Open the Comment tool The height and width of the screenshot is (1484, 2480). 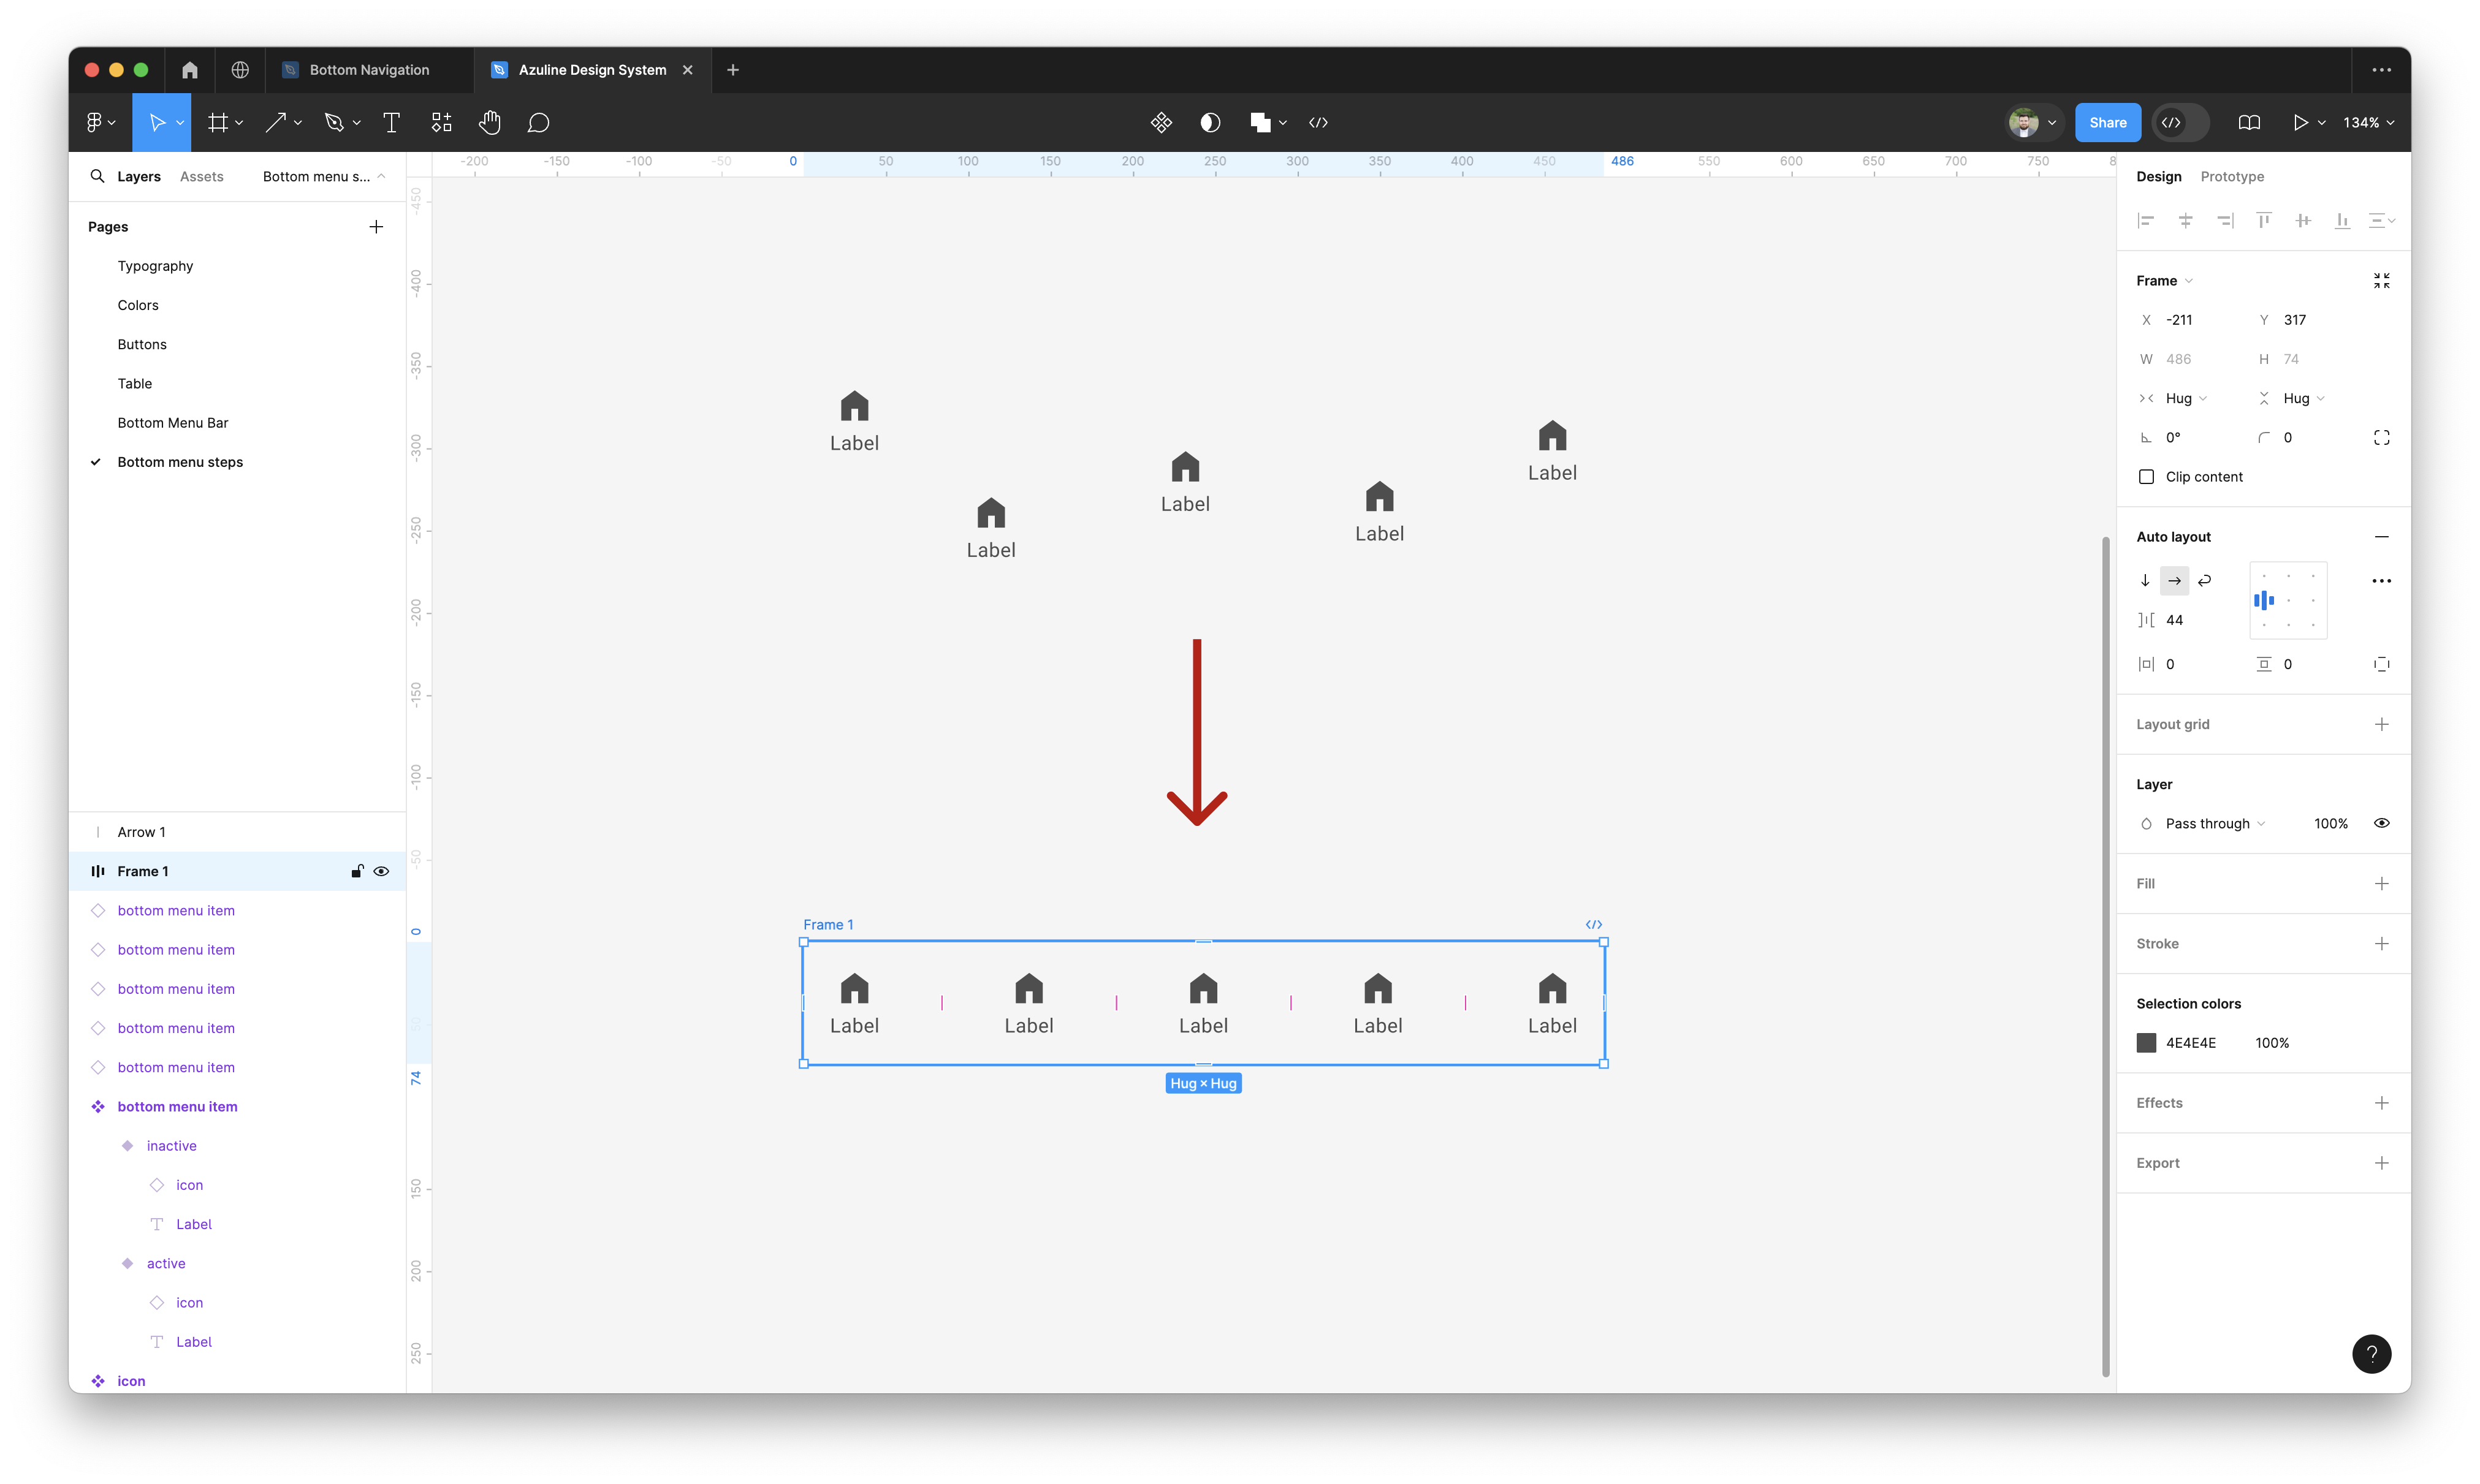tap(538, 122)
